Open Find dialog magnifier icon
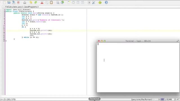180x101 pixels. tap(58, 3)
